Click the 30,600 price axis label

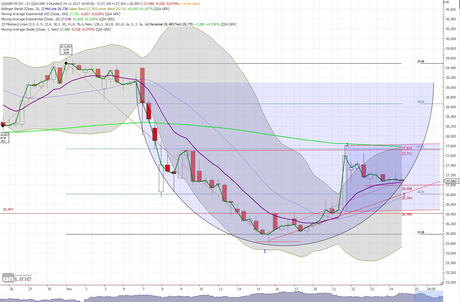(x=451, y=9)
